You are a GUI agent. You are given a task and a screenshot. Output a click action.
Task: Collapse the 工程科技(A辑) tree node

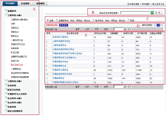tap(6, 15)
